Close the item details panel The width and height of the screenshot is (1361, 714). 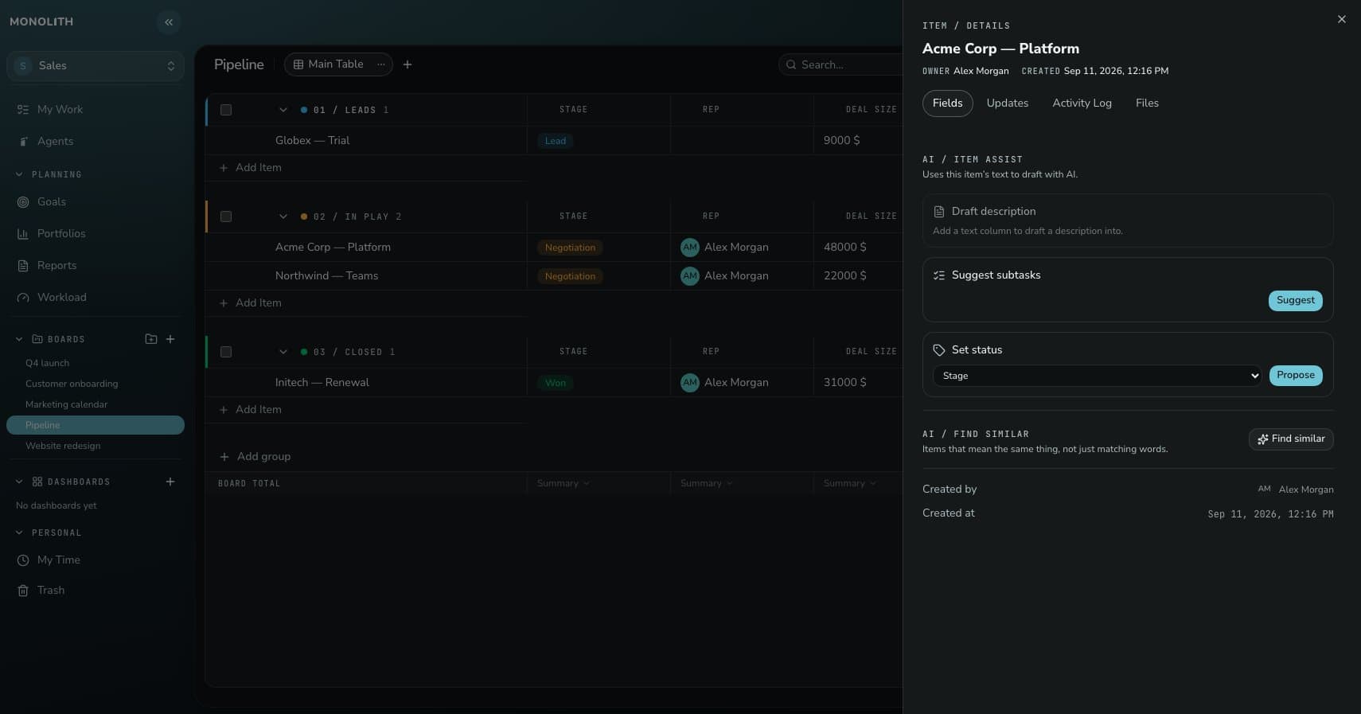point(1342,19)
